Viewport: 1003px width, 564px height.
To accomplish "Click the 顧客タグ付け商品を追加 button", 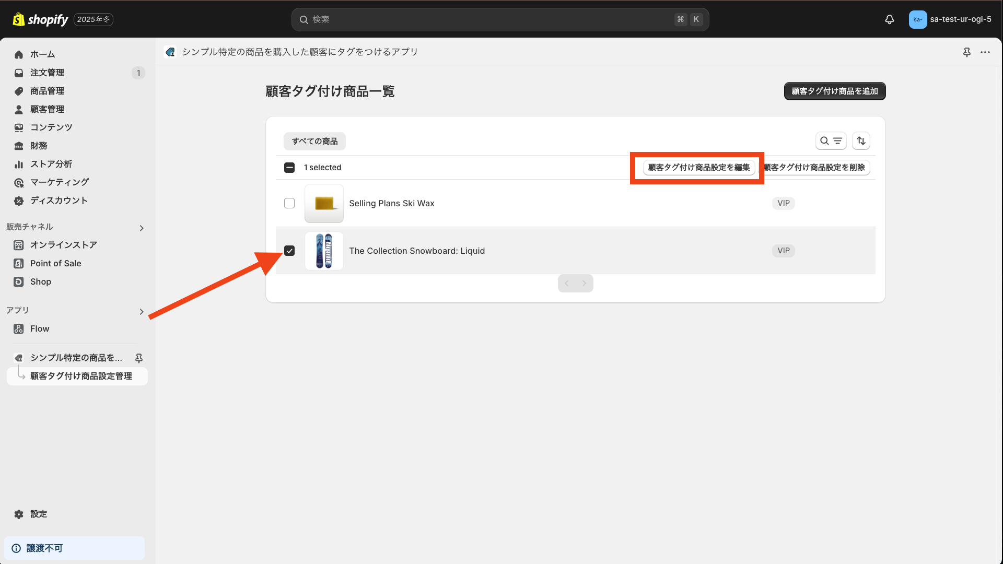I will [x=834, y=91].
